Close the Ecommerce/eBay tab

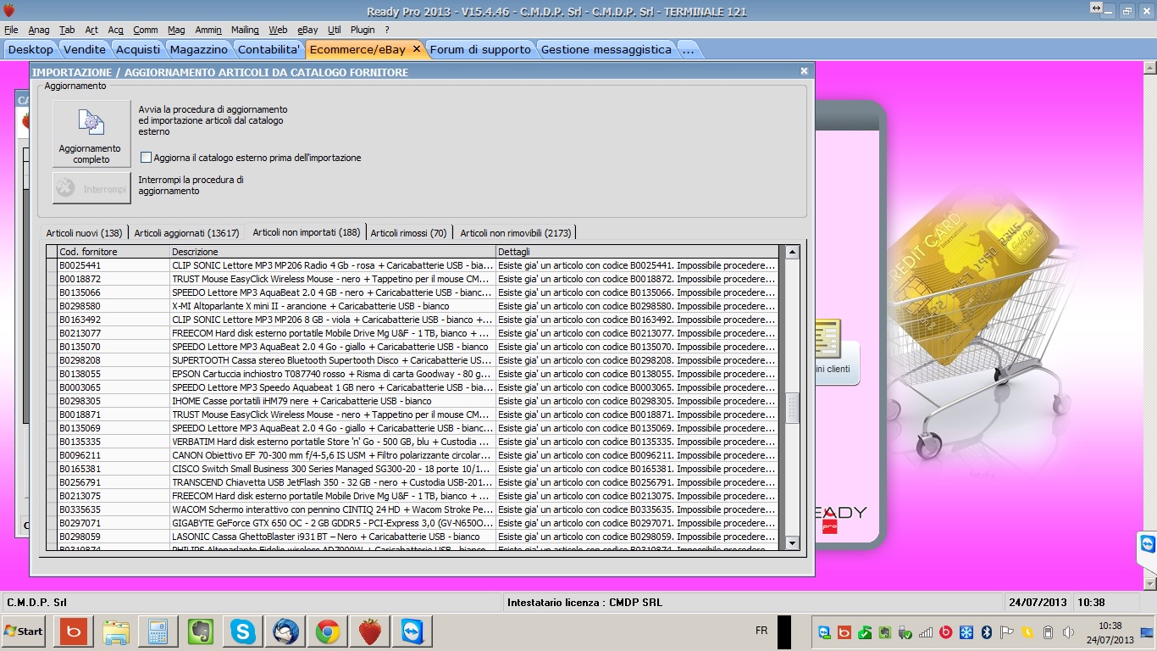416,49
